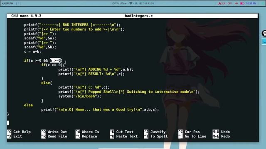Click the battery icon in the top bar
Viewport: 266px width, 149px height.
[x=242, y=3]
